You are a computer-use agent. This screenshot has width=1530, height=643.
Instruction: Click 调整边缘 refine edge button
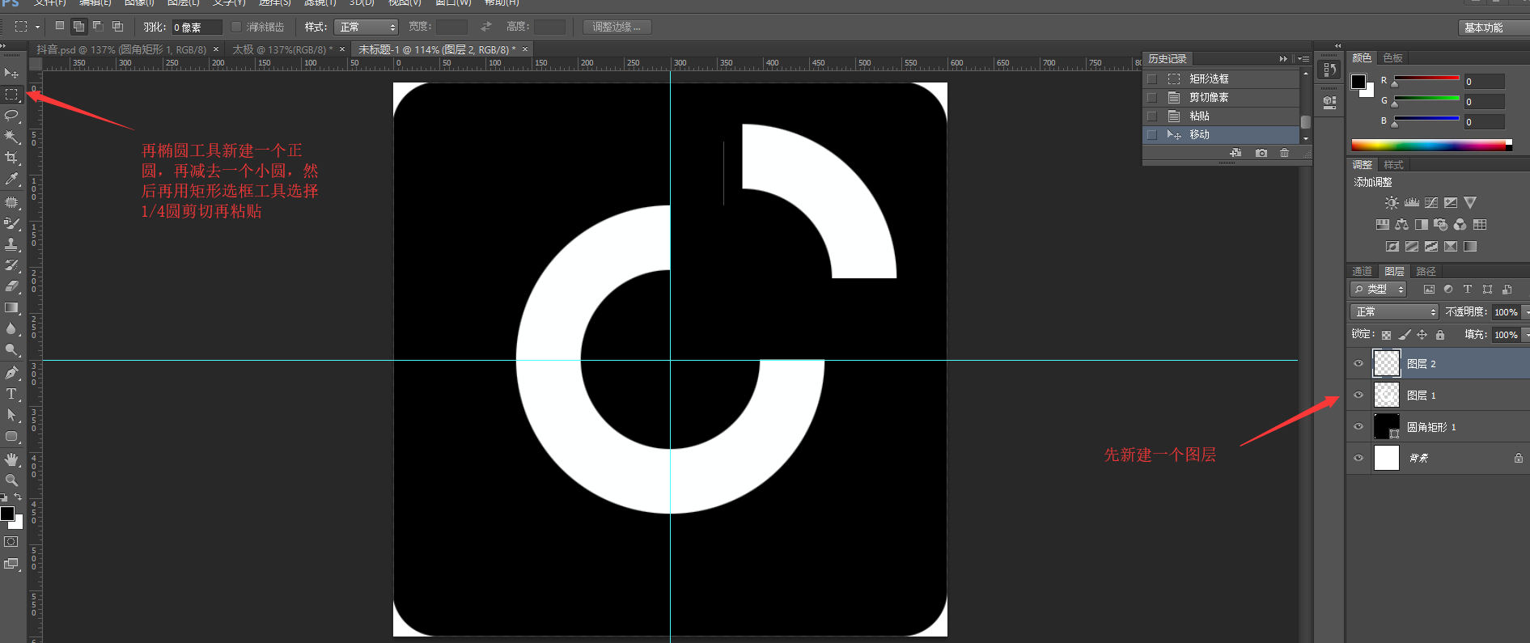point(617,27)
